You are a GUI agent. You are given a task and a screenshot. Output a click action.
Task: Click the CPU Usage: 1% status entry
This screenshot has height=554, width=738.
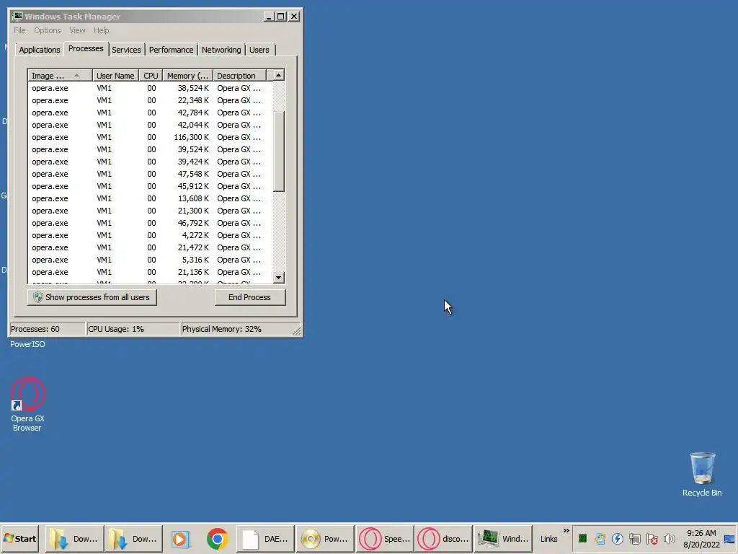(x=133, y=329)
